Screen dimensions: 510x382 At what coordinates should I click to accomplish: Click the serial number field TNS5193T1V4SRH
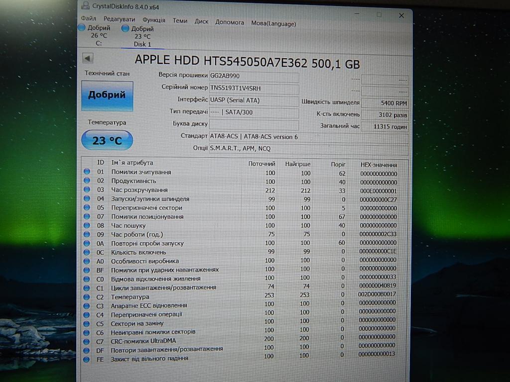click(x=254, y=89)
